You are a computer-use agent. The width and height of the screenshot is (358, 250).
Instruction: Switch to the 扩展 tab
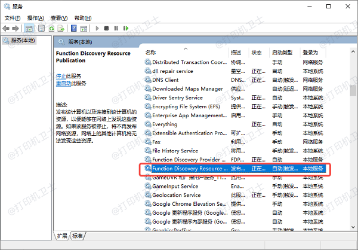62,236
